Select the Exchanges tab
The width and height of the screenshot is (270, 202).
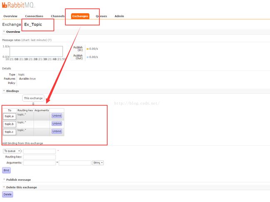tap(80, 16)
